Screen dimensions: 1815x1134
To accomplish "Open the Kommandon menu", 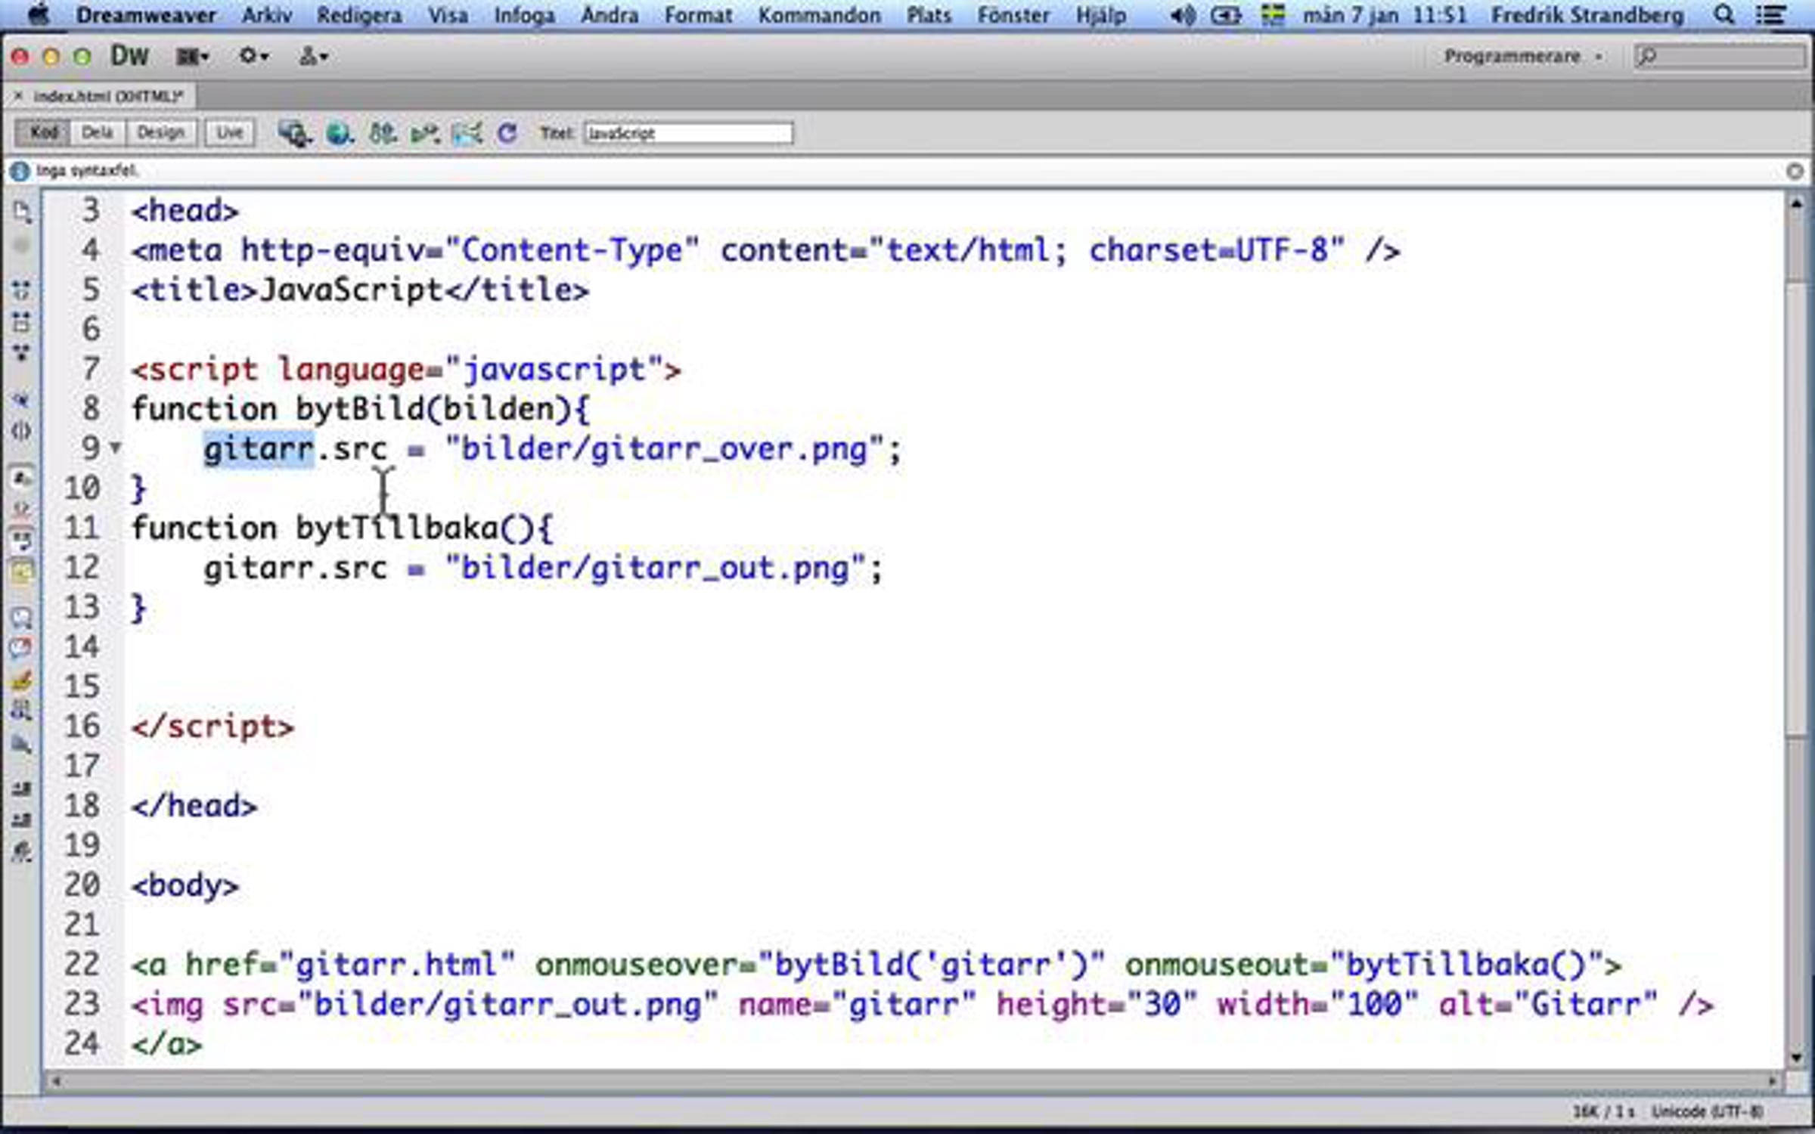I will point(819,15).
